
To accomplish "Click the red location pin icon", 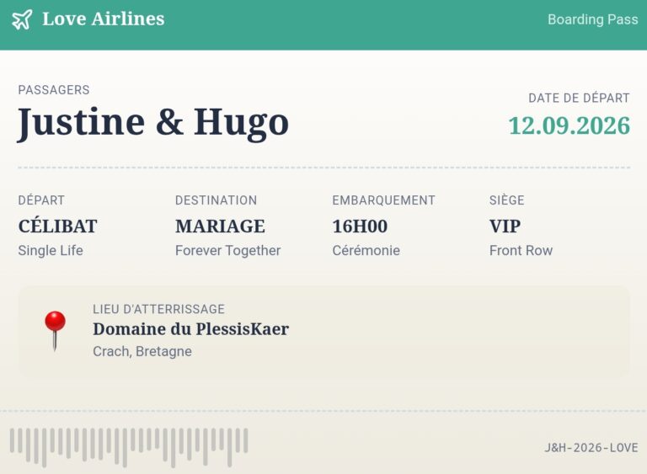I will pos(55,328).
